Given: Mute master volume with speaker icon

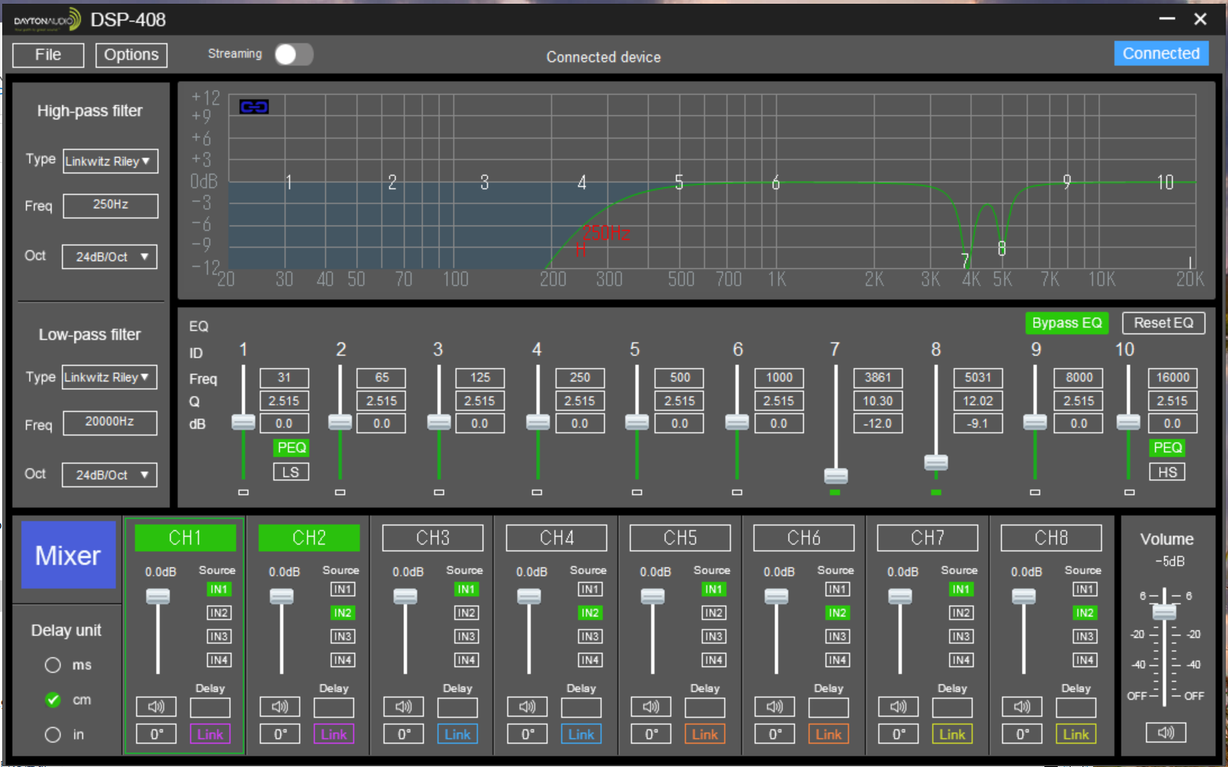Looking at the screenshot, I should coord(1166,733).
